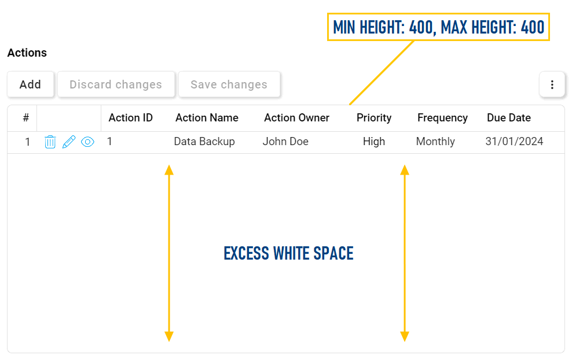The image size is (572, 355).
Task: Click the Discard changes button
Action: [116, 84]
